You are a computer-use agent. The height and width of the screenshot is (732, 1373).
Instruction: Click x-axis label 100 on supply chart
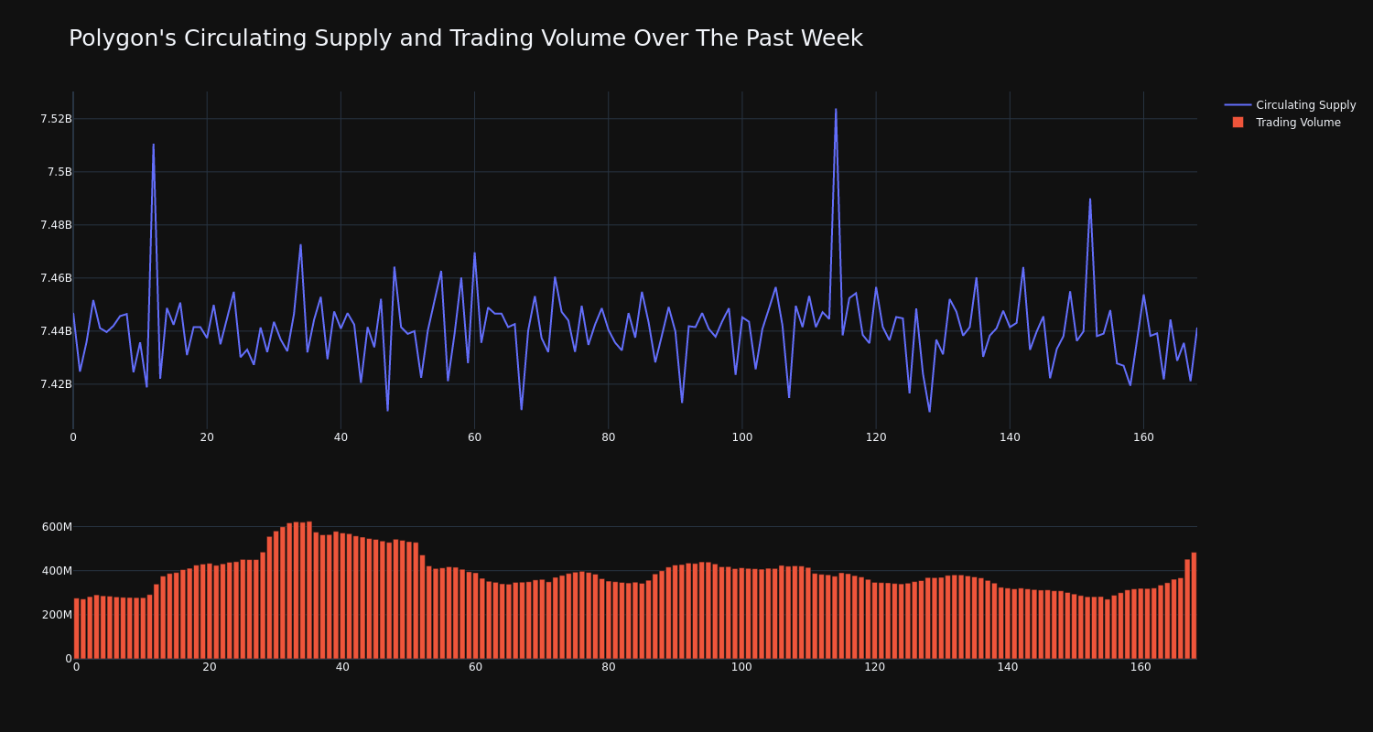tap(742, 437)
